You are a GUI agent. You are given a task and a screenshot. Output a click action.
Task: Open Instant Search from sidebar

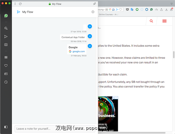point(6,28)
